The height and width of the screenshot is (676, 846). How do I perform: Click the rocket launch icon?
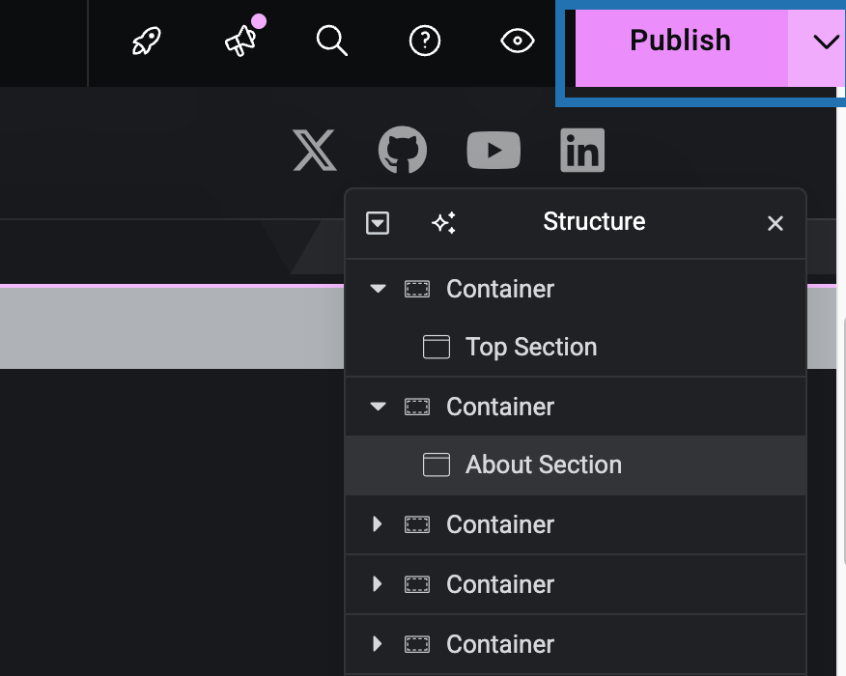click(x=146, y=41)
